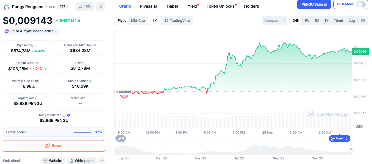The height and width of the screenshot is (164, 372).
Task: Open info icon next to Piyasa değ.
Action: [37, 45]
